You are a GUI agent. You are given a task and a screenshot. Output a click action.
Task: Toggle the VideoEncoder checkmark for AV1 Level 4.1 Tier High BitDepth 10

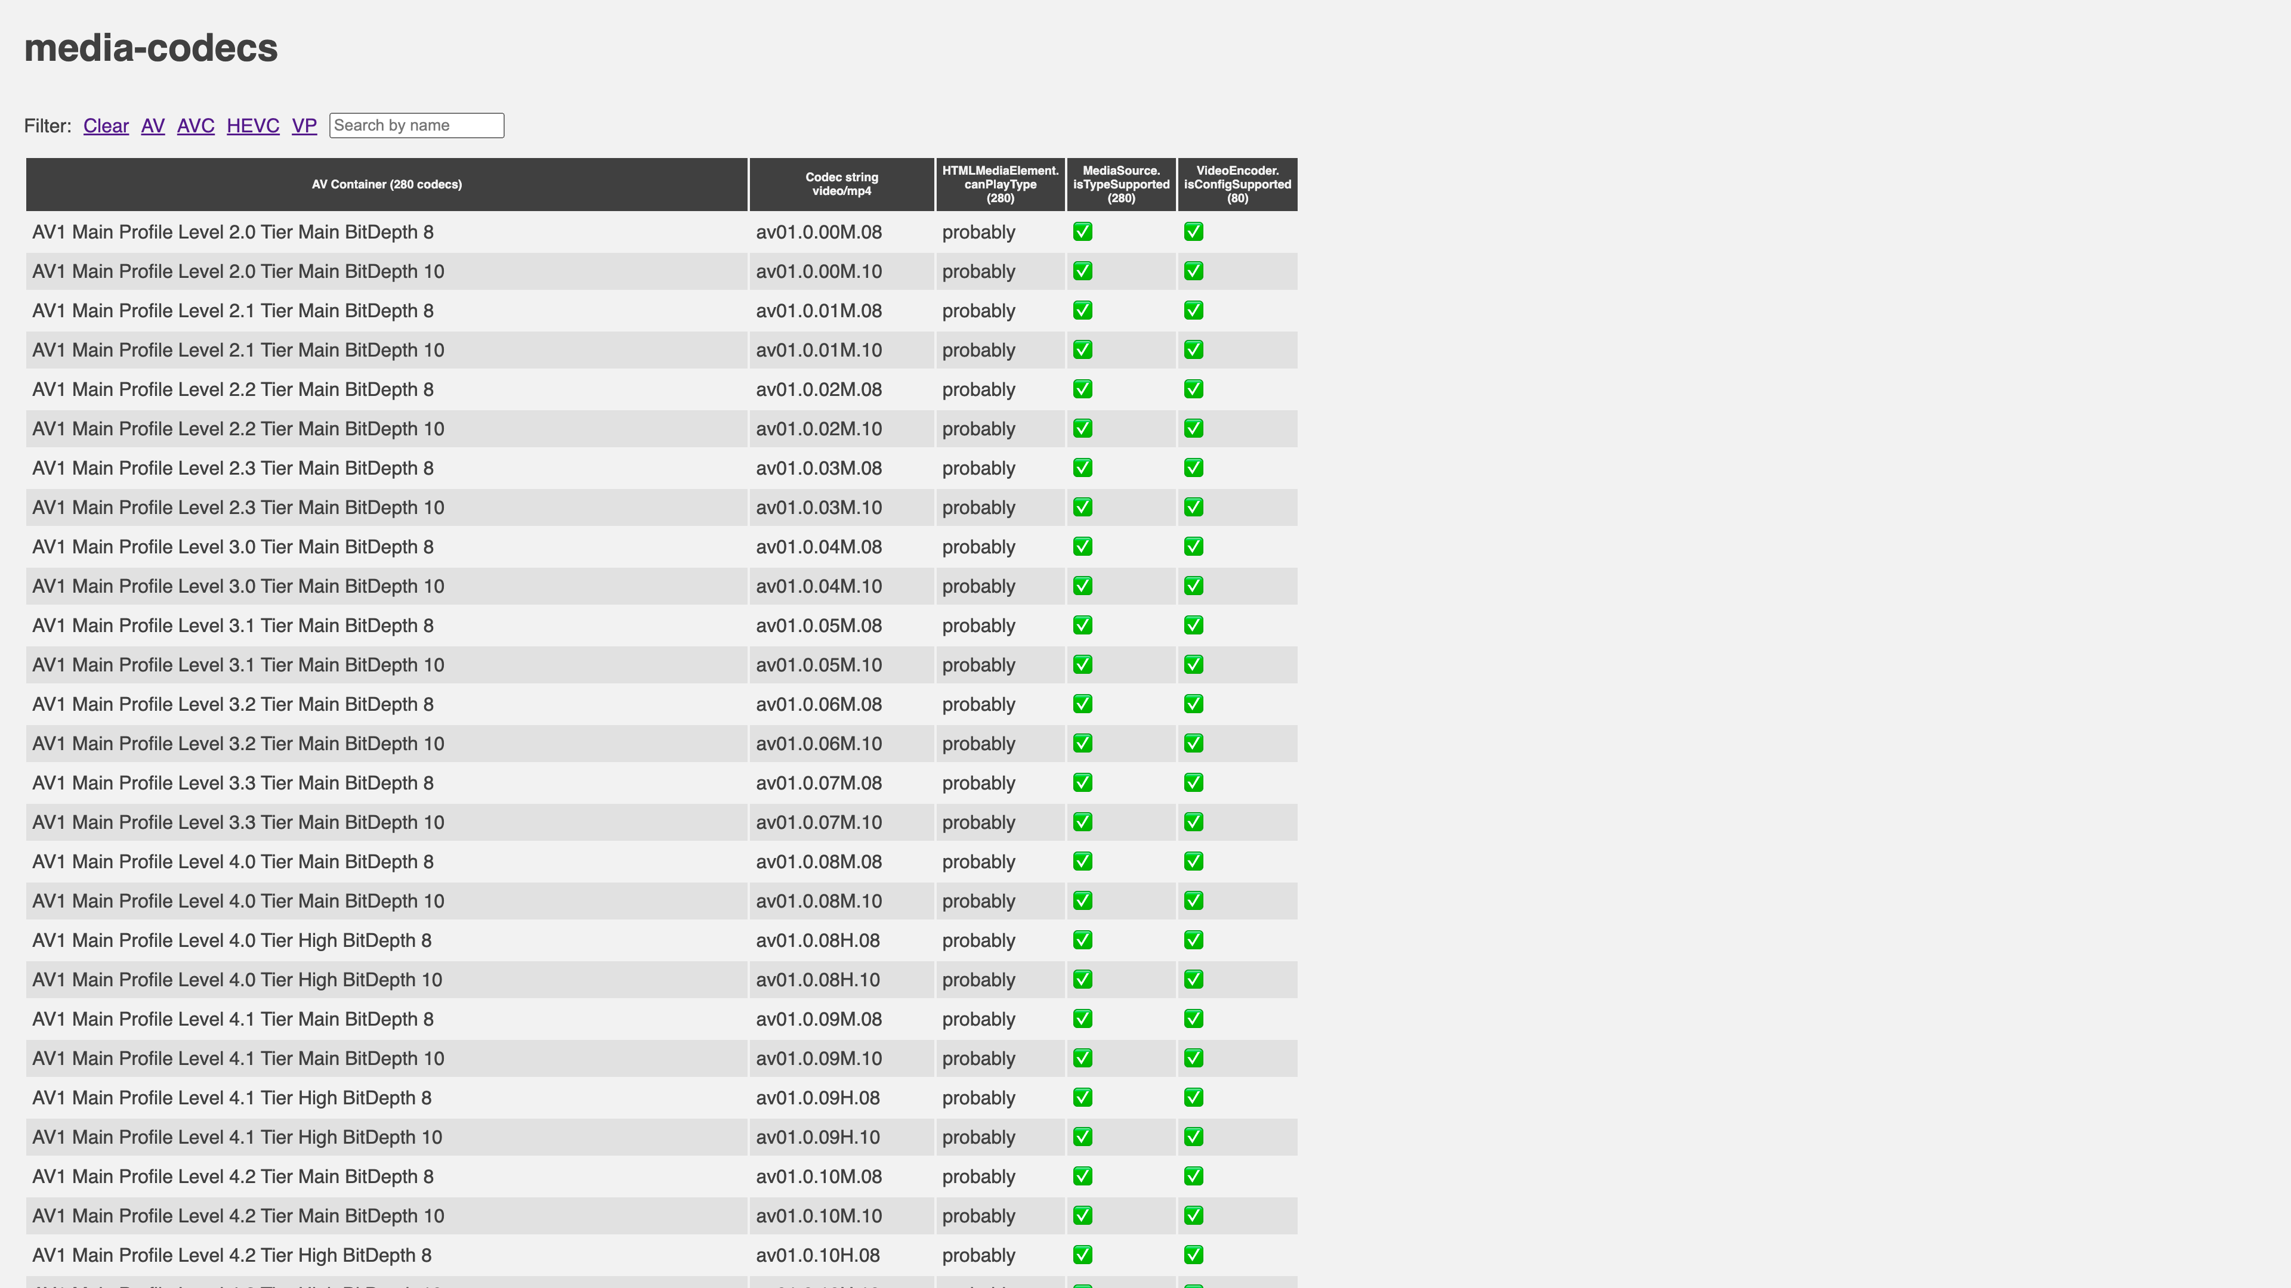click(1194, 1137)
